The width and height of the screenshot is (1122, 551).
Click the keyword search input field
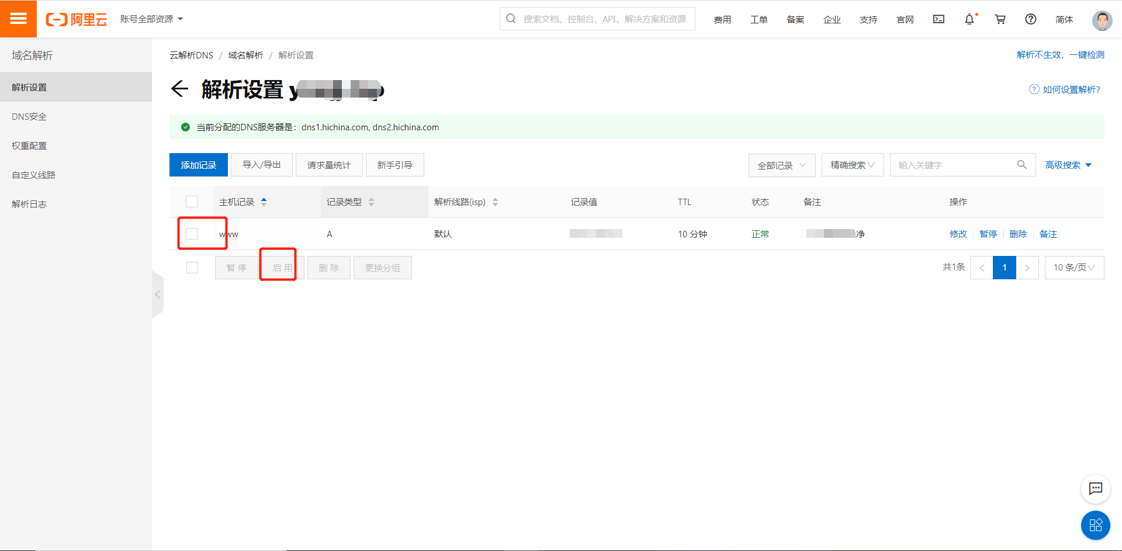[953, 165]
